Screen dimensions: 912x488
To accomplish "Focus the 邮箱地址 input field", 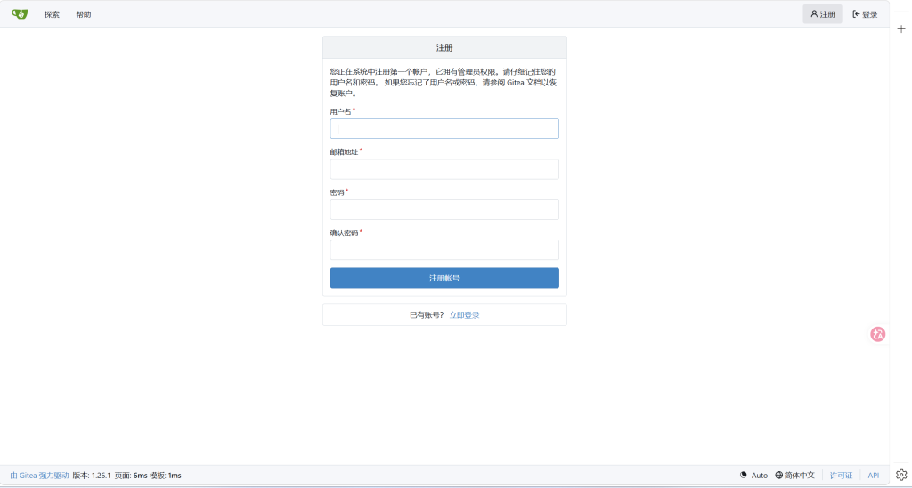I will click(x=444, y=169).
